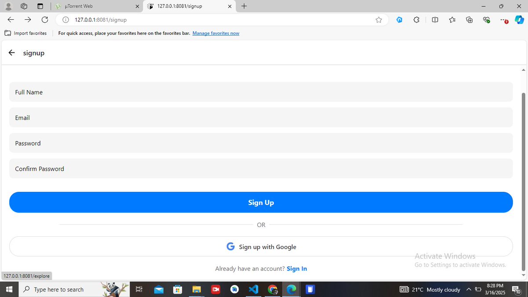Open Microsoft Edge from taskbar
Screen dimensions: 528x297
click(291, 289)
